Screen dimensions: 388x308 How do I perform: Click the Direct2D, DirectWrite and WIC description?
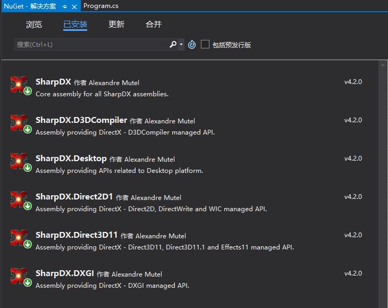click(x=151, y=209)
